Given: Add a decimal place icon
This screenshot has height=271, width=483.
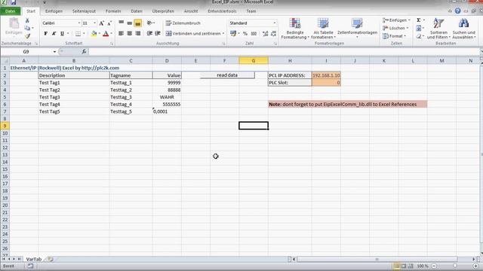Looking at the screenshot, I should (265, 33).
